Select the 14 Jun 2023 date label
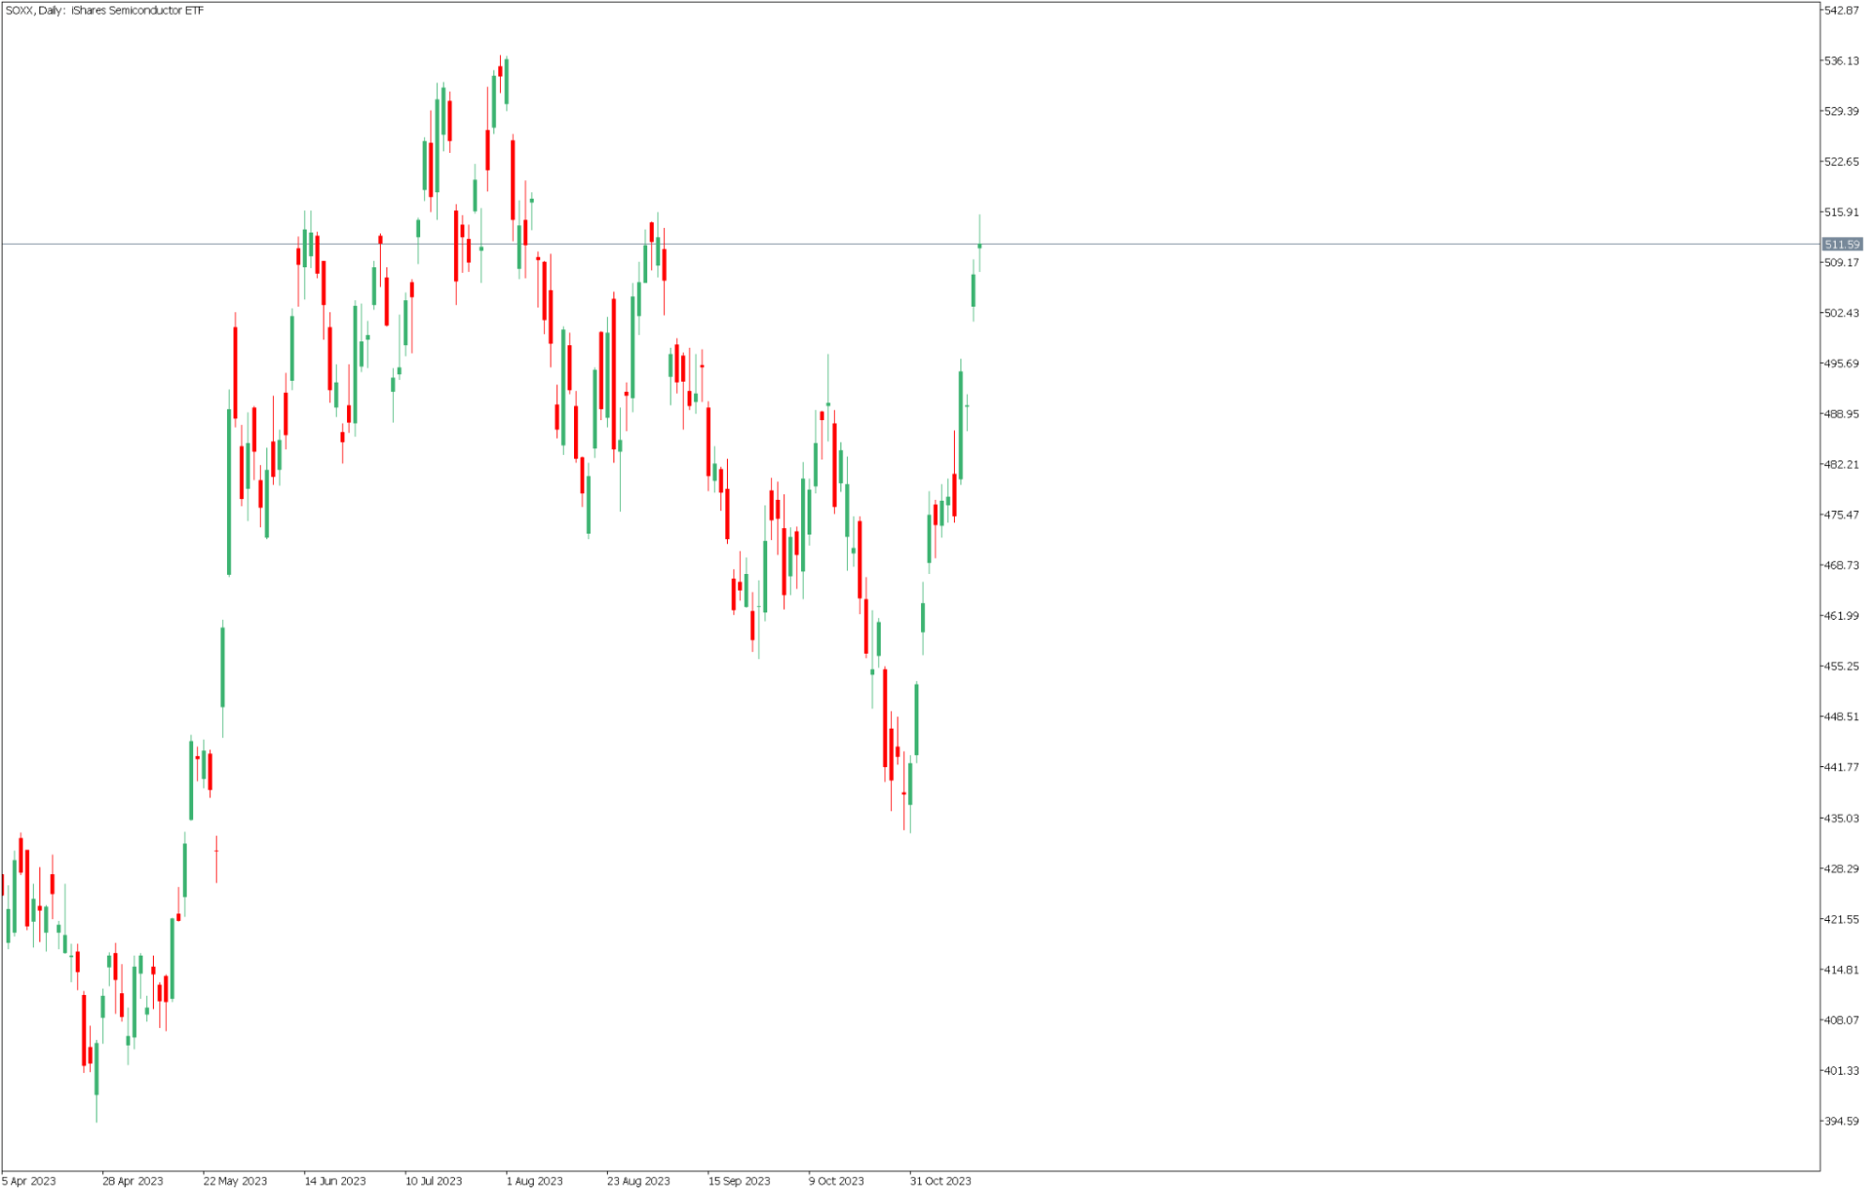Viewport: 1875px width, 1192px height. [x=335, y=1182]
